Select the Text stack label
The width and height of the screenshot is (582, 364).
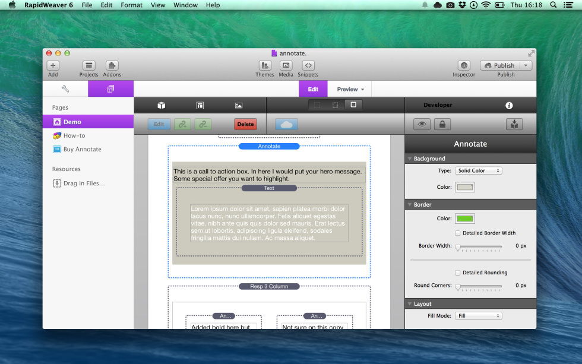tap(269, 188)
